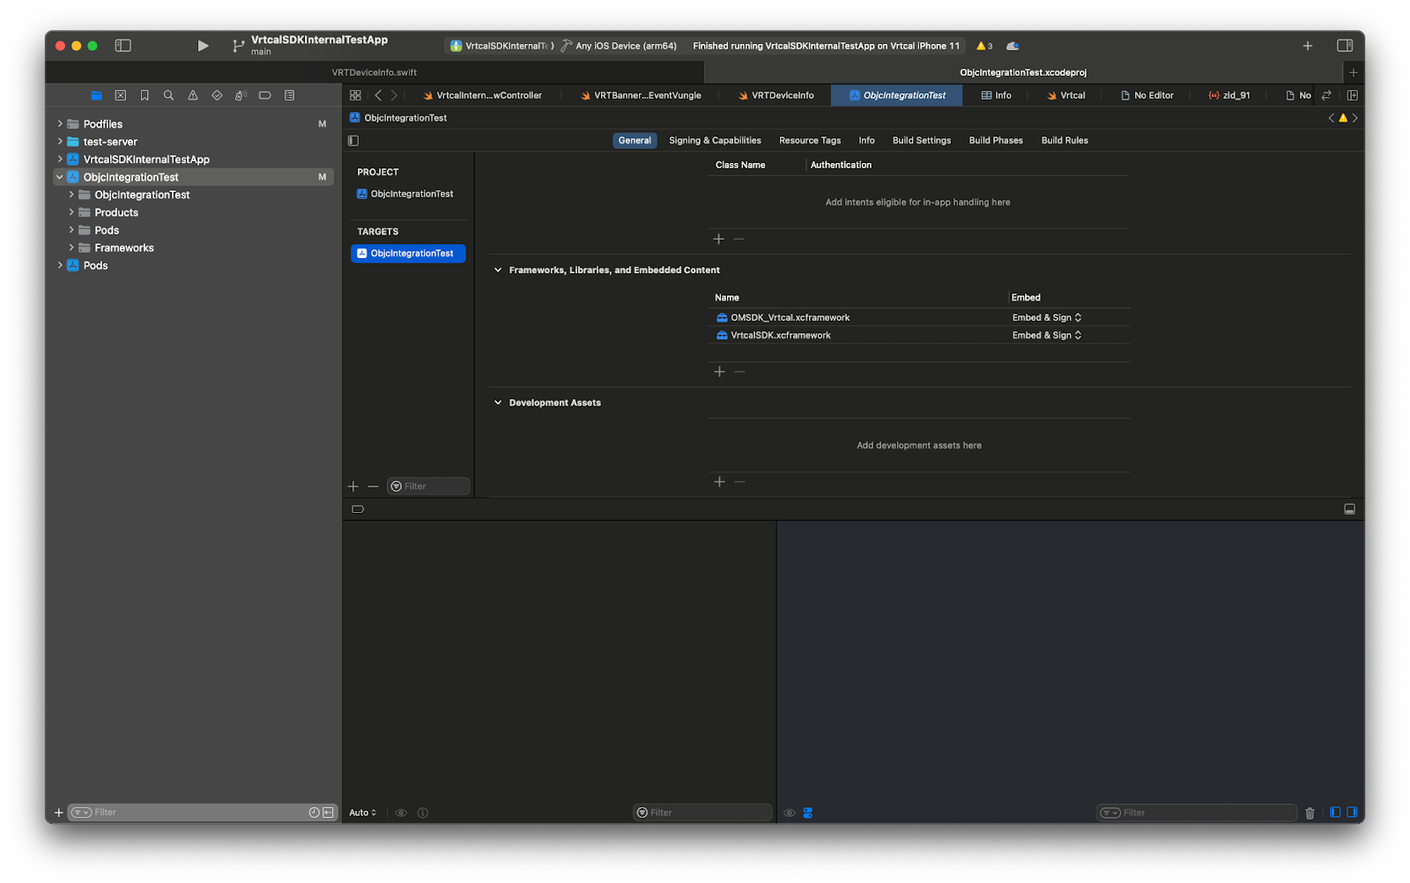The width and height of the screenshot is (1410, 883).
Task: Toggle breakpoints in the debug bar
Action: [358, 509]
